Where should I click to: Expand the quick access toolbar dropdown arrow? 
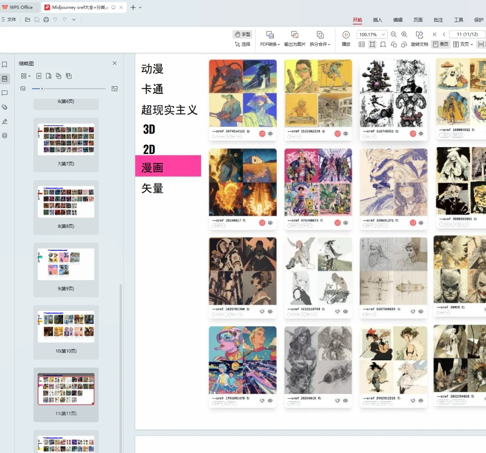click(74, 20)
